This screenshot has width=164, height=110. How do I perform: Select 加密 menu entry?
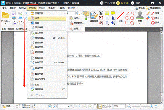[47, 85]
